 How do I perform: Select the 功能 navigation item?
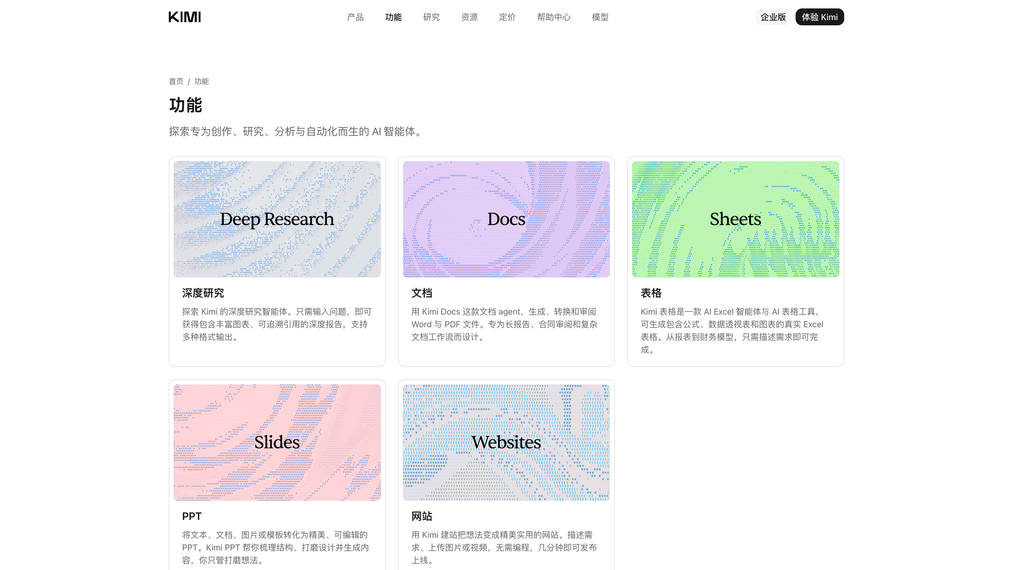point(393,17)
